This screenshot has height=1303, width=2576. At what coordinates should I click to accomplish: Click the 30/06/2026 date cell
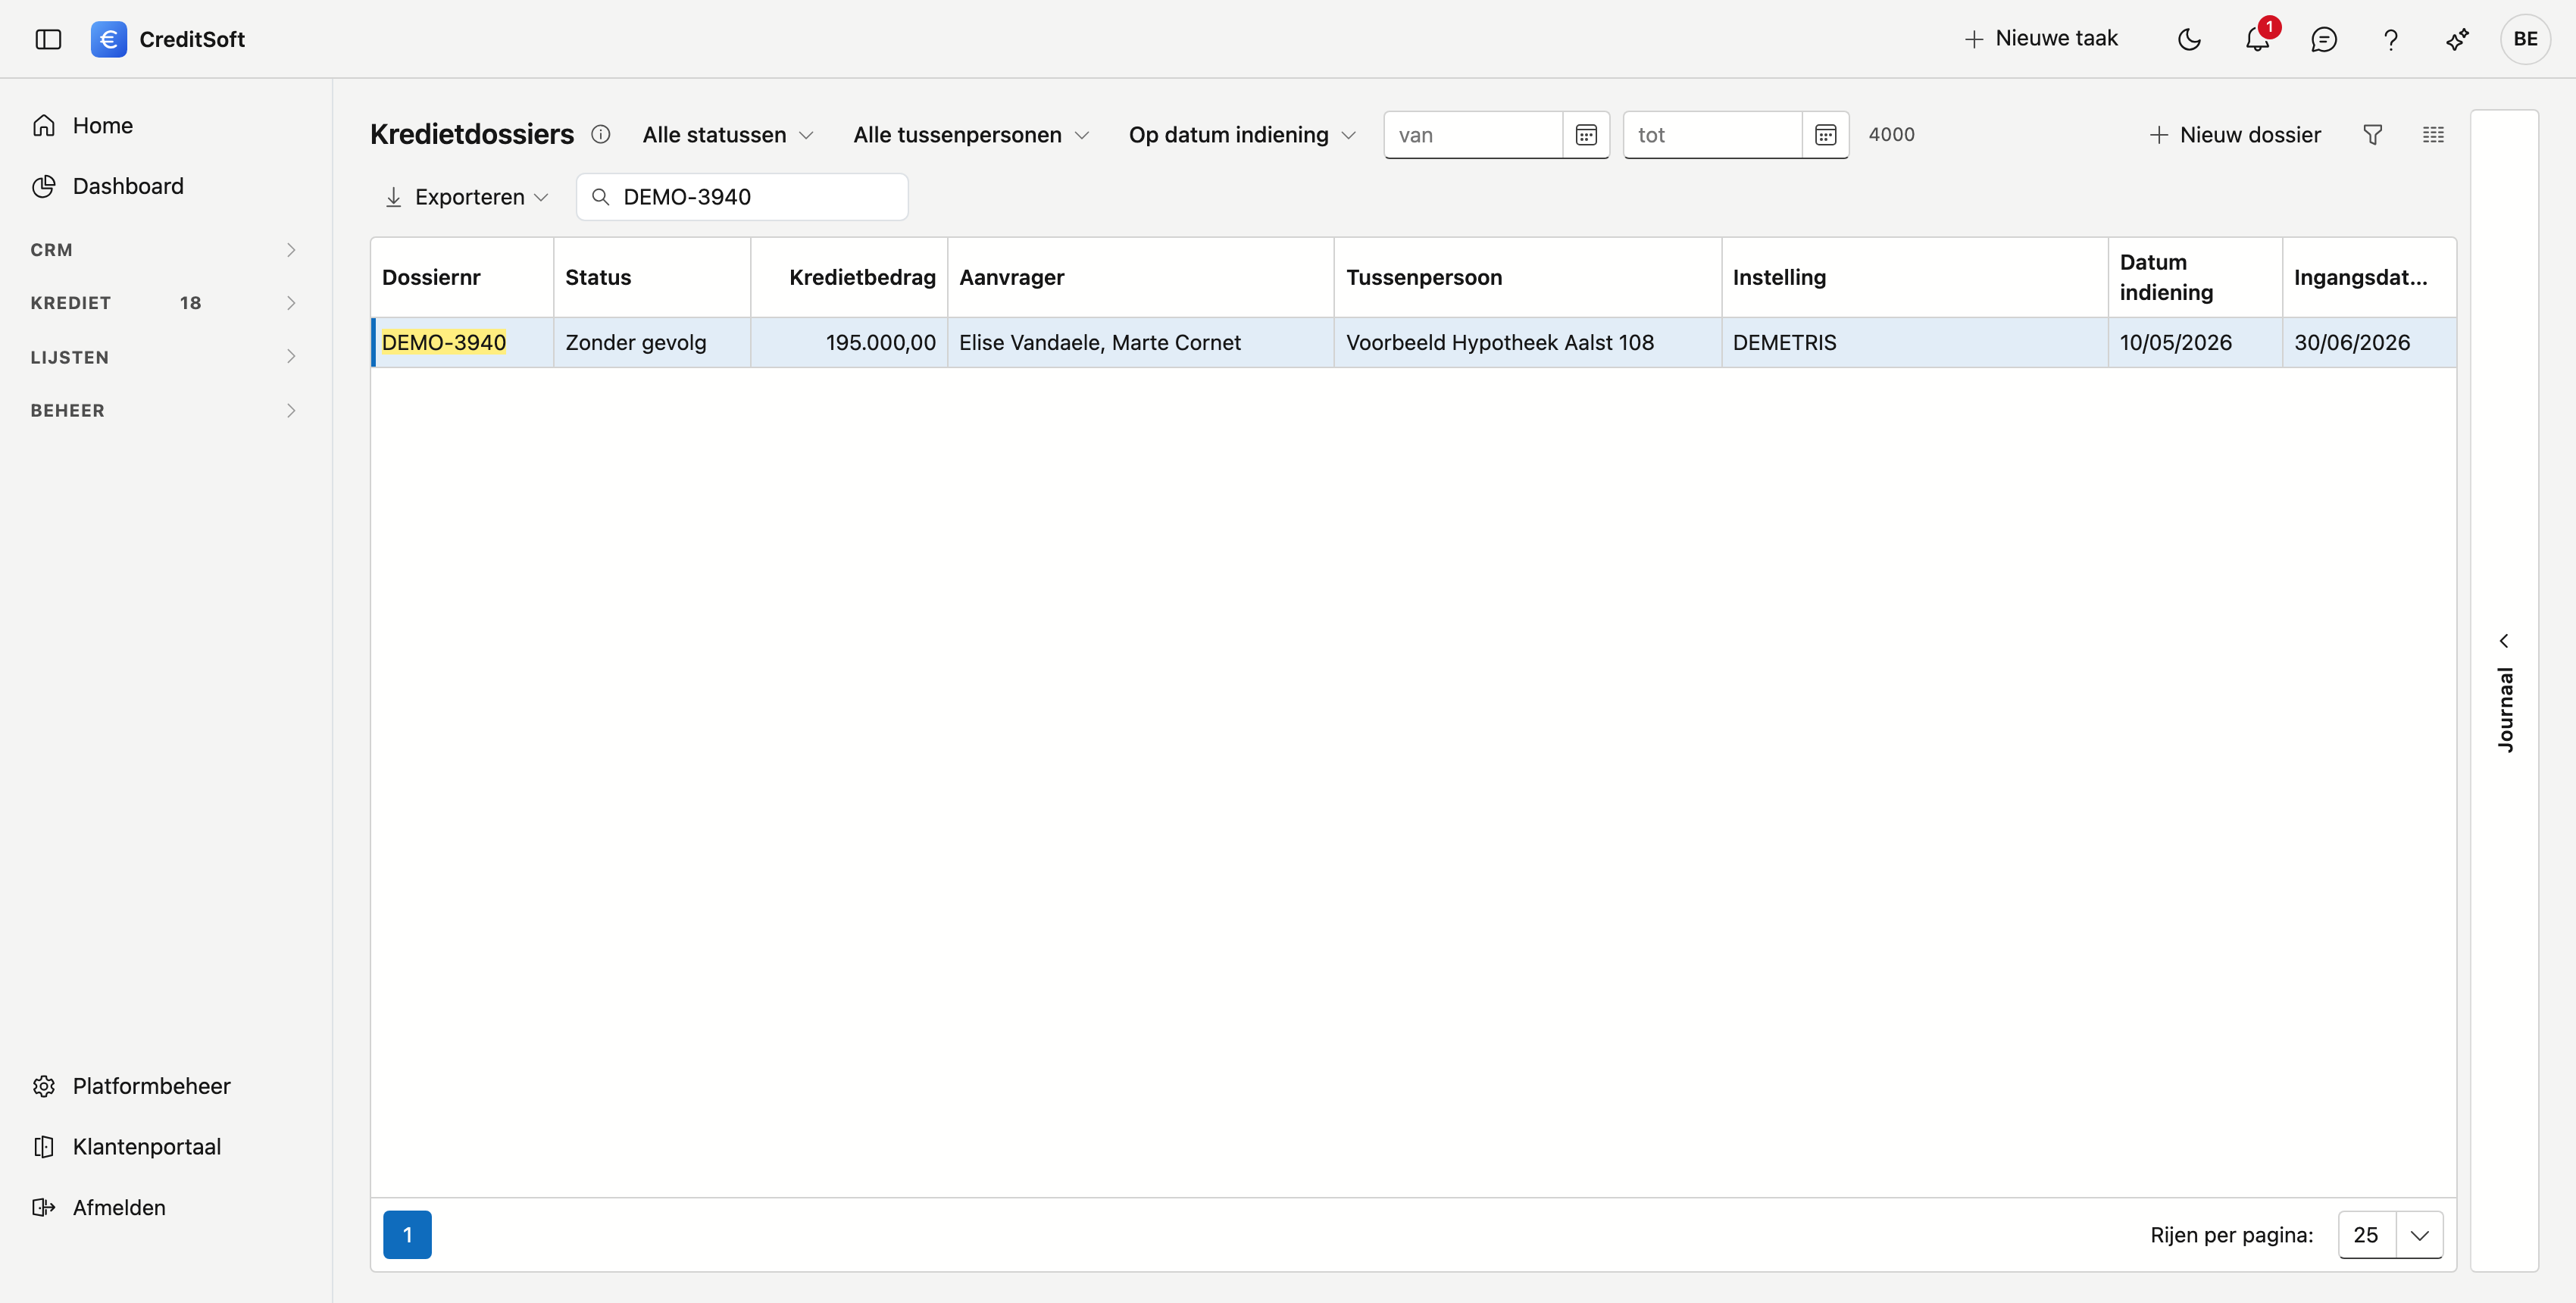click(2369, 342)
